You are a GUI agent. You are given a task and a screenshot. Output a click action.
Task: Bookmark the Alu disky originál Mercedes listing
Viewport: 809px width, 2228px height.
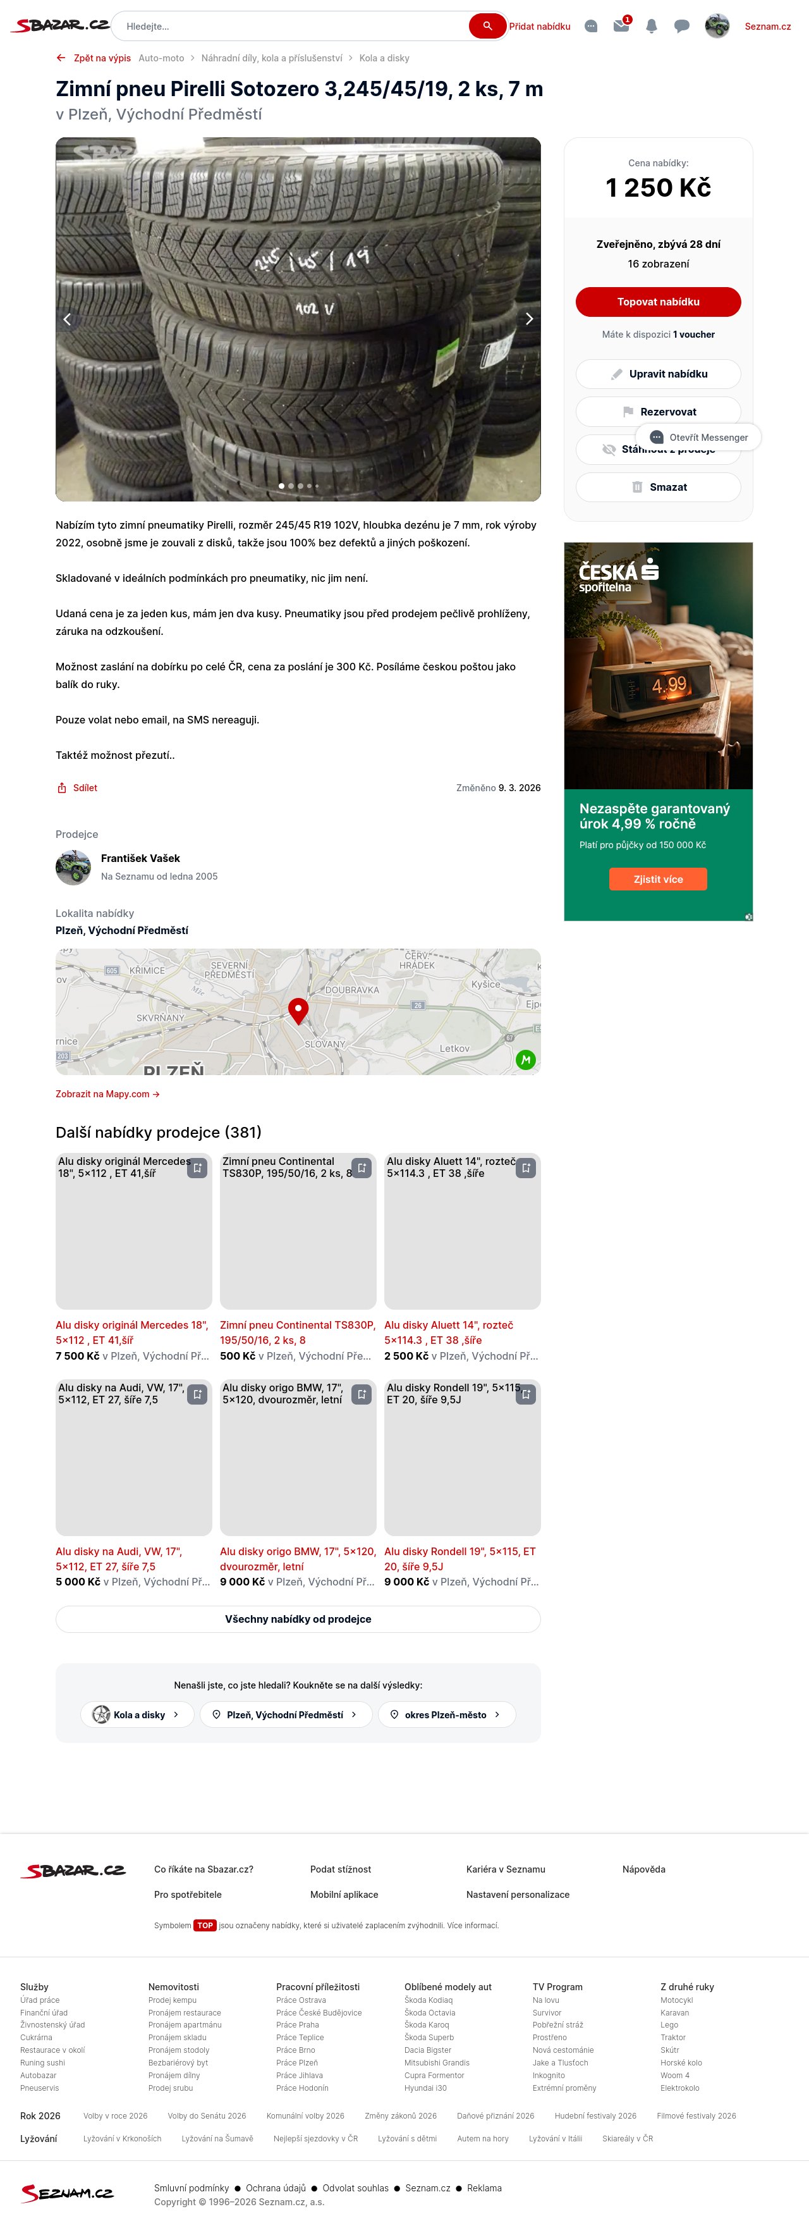(x=197, y=1167)
